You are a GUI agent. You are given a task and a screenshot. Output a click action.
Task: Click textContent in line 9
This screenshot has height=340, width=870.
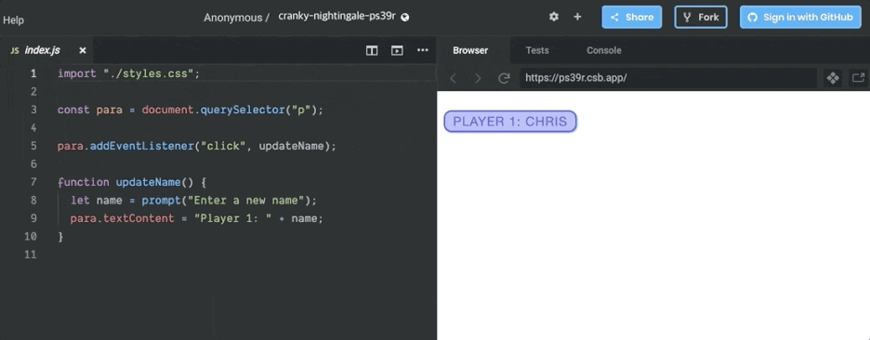pyautogui.click(x=138, y=218)
